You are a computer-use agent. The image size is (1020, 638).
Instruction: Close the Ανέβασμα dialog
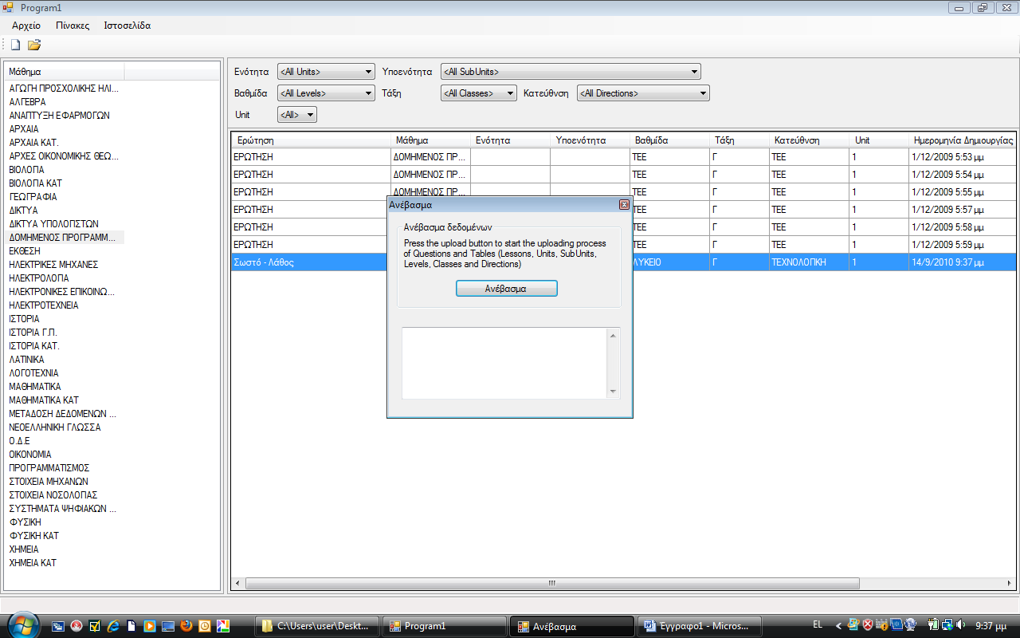[x=624, y=205]
